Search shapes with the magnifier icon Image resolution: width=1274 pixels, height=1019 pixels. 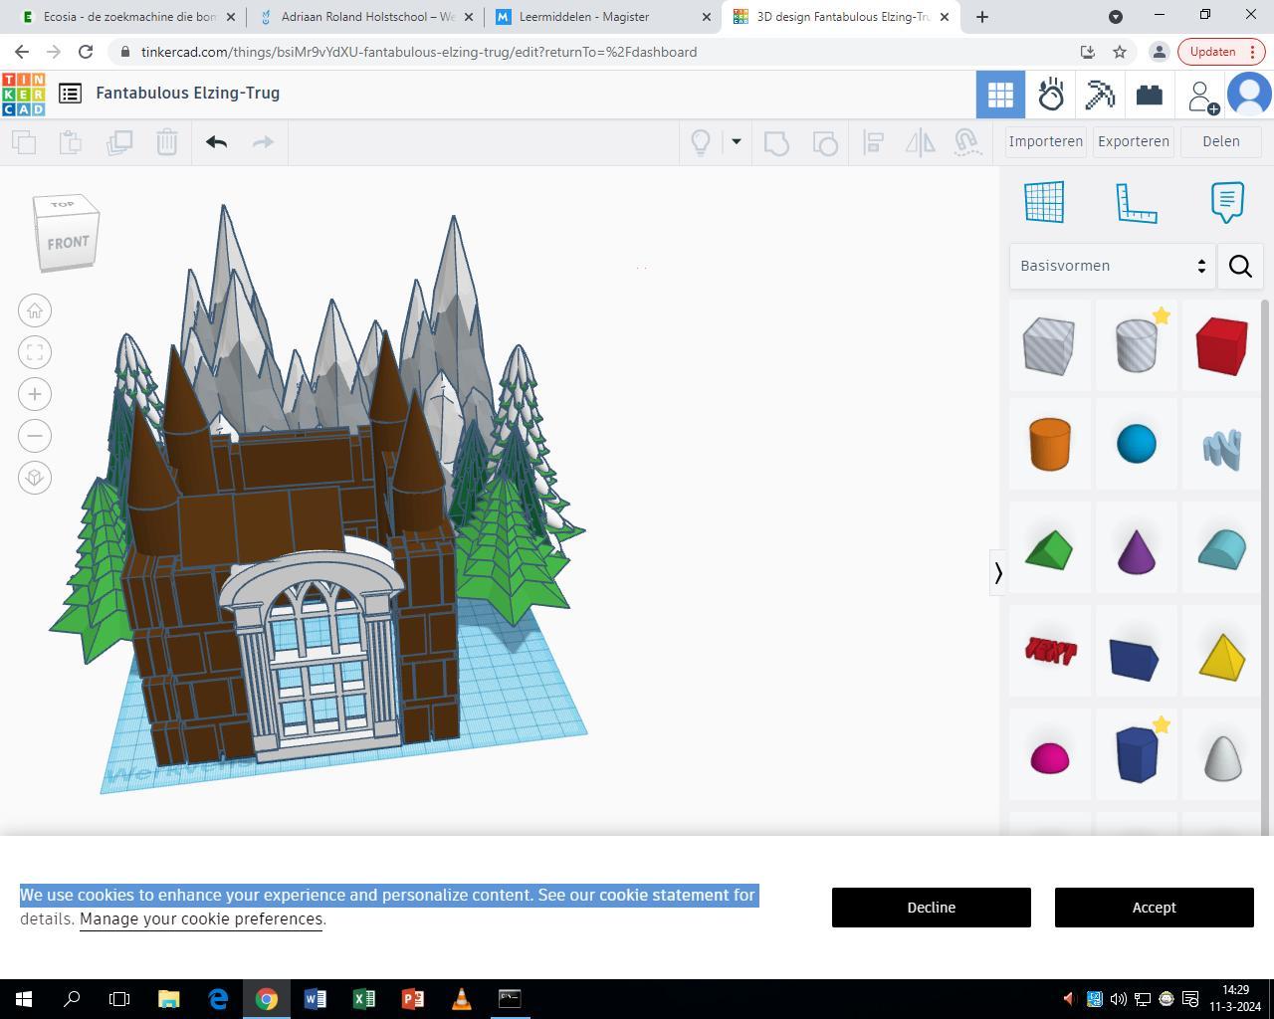1240,266
